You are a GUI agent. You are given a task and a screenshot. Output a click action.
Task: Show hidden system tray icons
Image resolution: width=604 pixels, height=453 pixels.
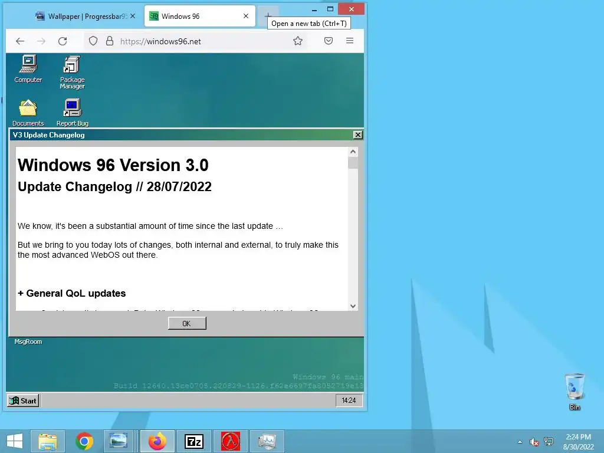(520, 442)
